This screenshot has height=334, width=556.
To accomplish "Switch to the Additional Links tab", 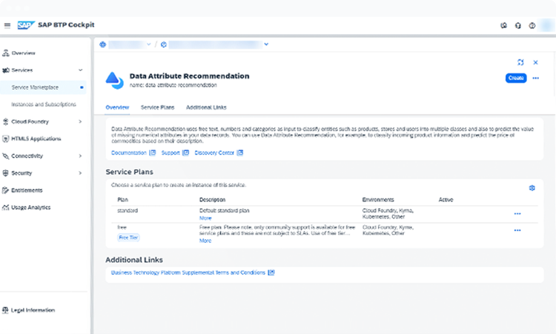I will tap(206, 107).
